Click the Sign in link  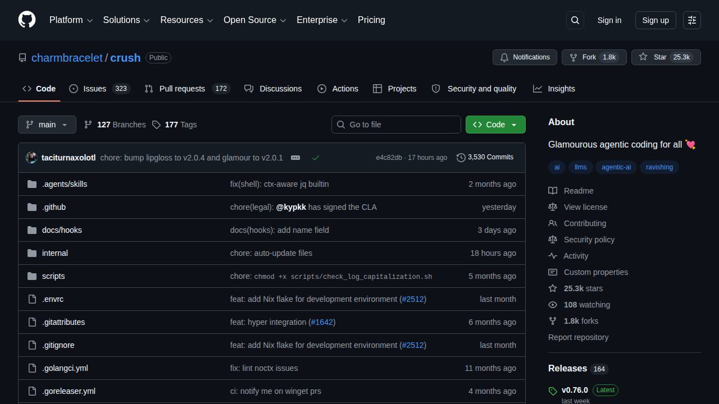609,20
